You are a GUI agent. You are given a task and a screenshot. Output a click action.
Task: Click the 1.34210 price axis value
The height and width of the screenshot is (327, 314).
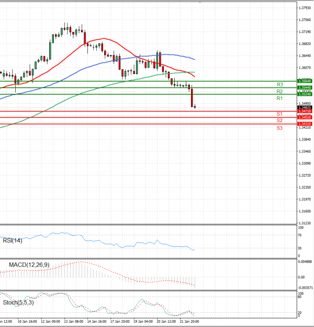pos(305,127)
